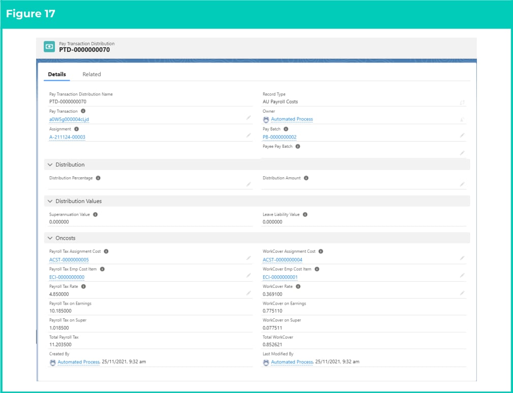Edit Distribution Amount pencil

click(x=462, y=185)
